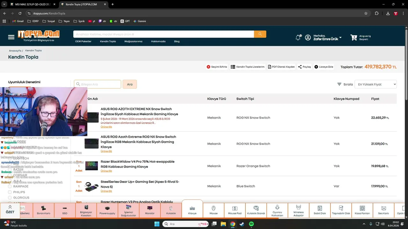The height and width of the screenshot is (229, 408).
Task: Open the Kasa Fanları category
Action: [362, 211]
